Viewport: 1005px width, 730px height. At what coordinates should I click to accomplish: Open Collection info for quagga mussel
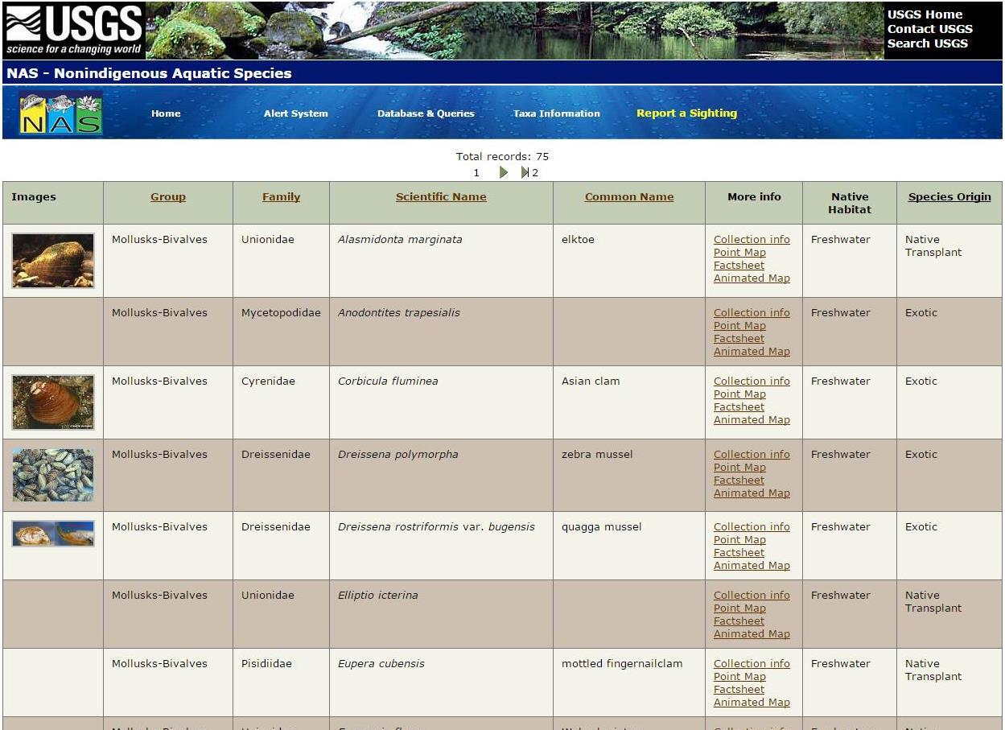[752, 526]
